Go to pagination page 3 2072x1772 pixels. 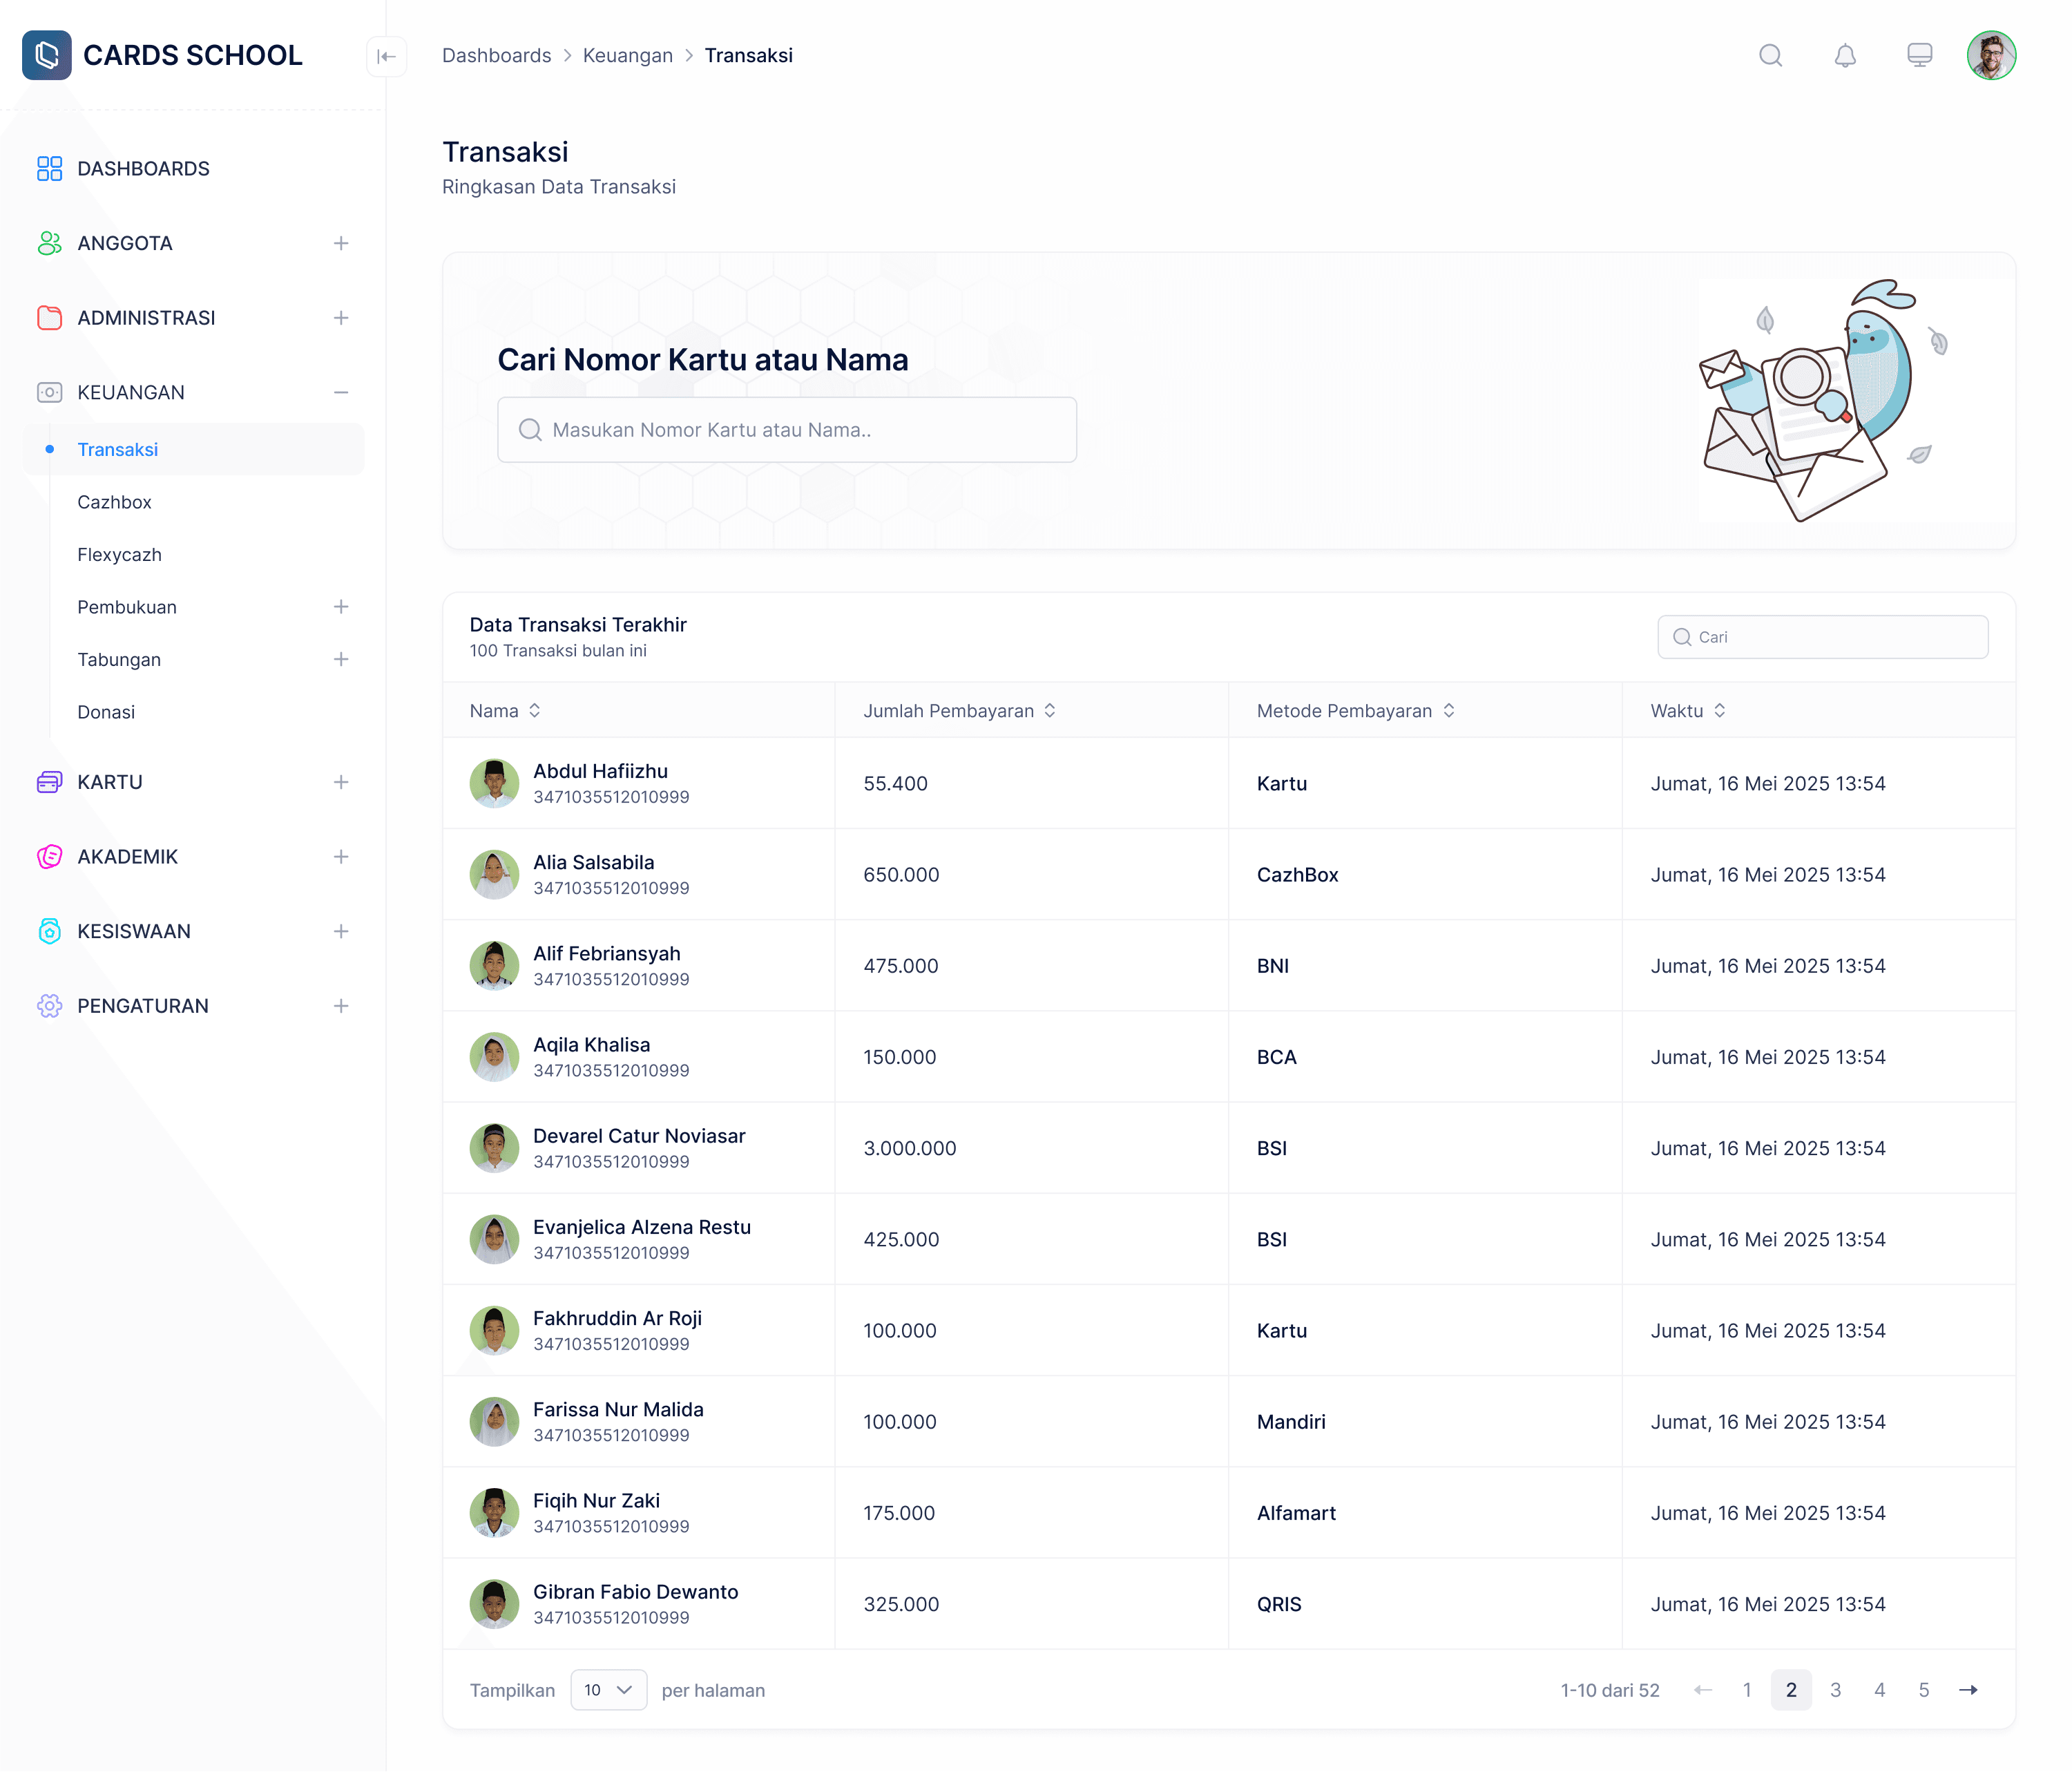1835,1690
